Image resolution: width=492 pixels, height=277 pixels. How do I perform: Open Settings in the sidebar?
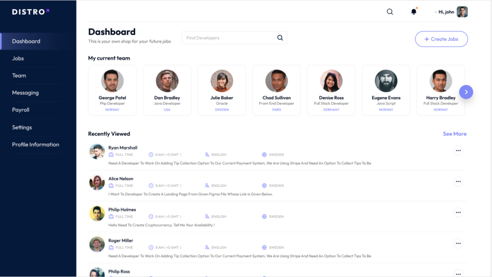[22, 128]
